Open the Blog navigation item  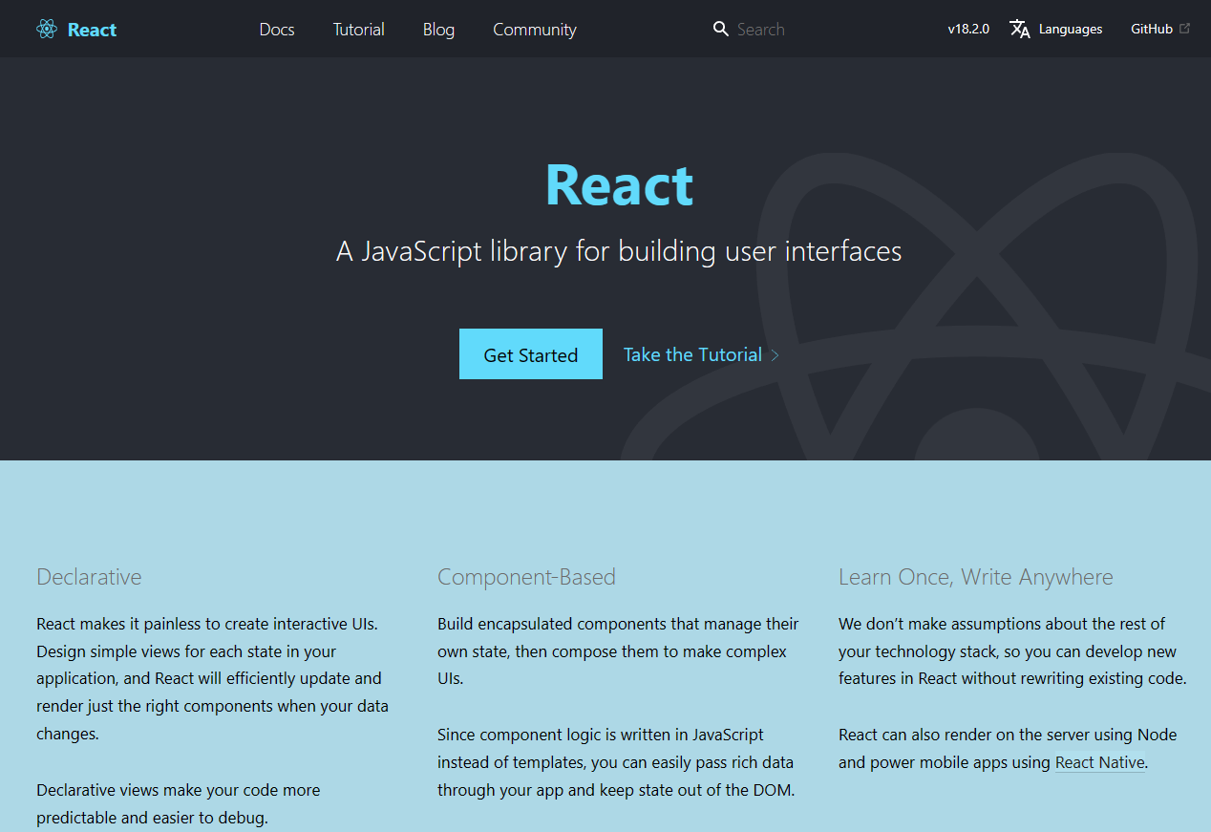pos(438,30)
